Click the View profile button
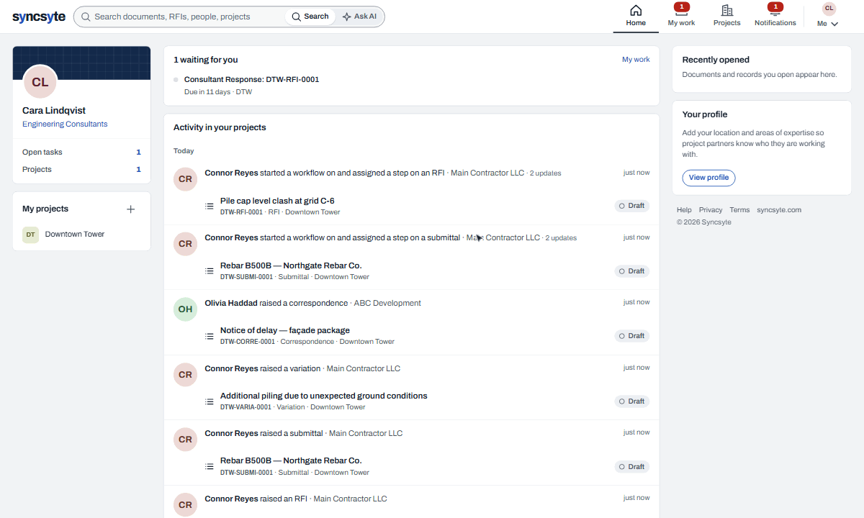 [708, 178]
